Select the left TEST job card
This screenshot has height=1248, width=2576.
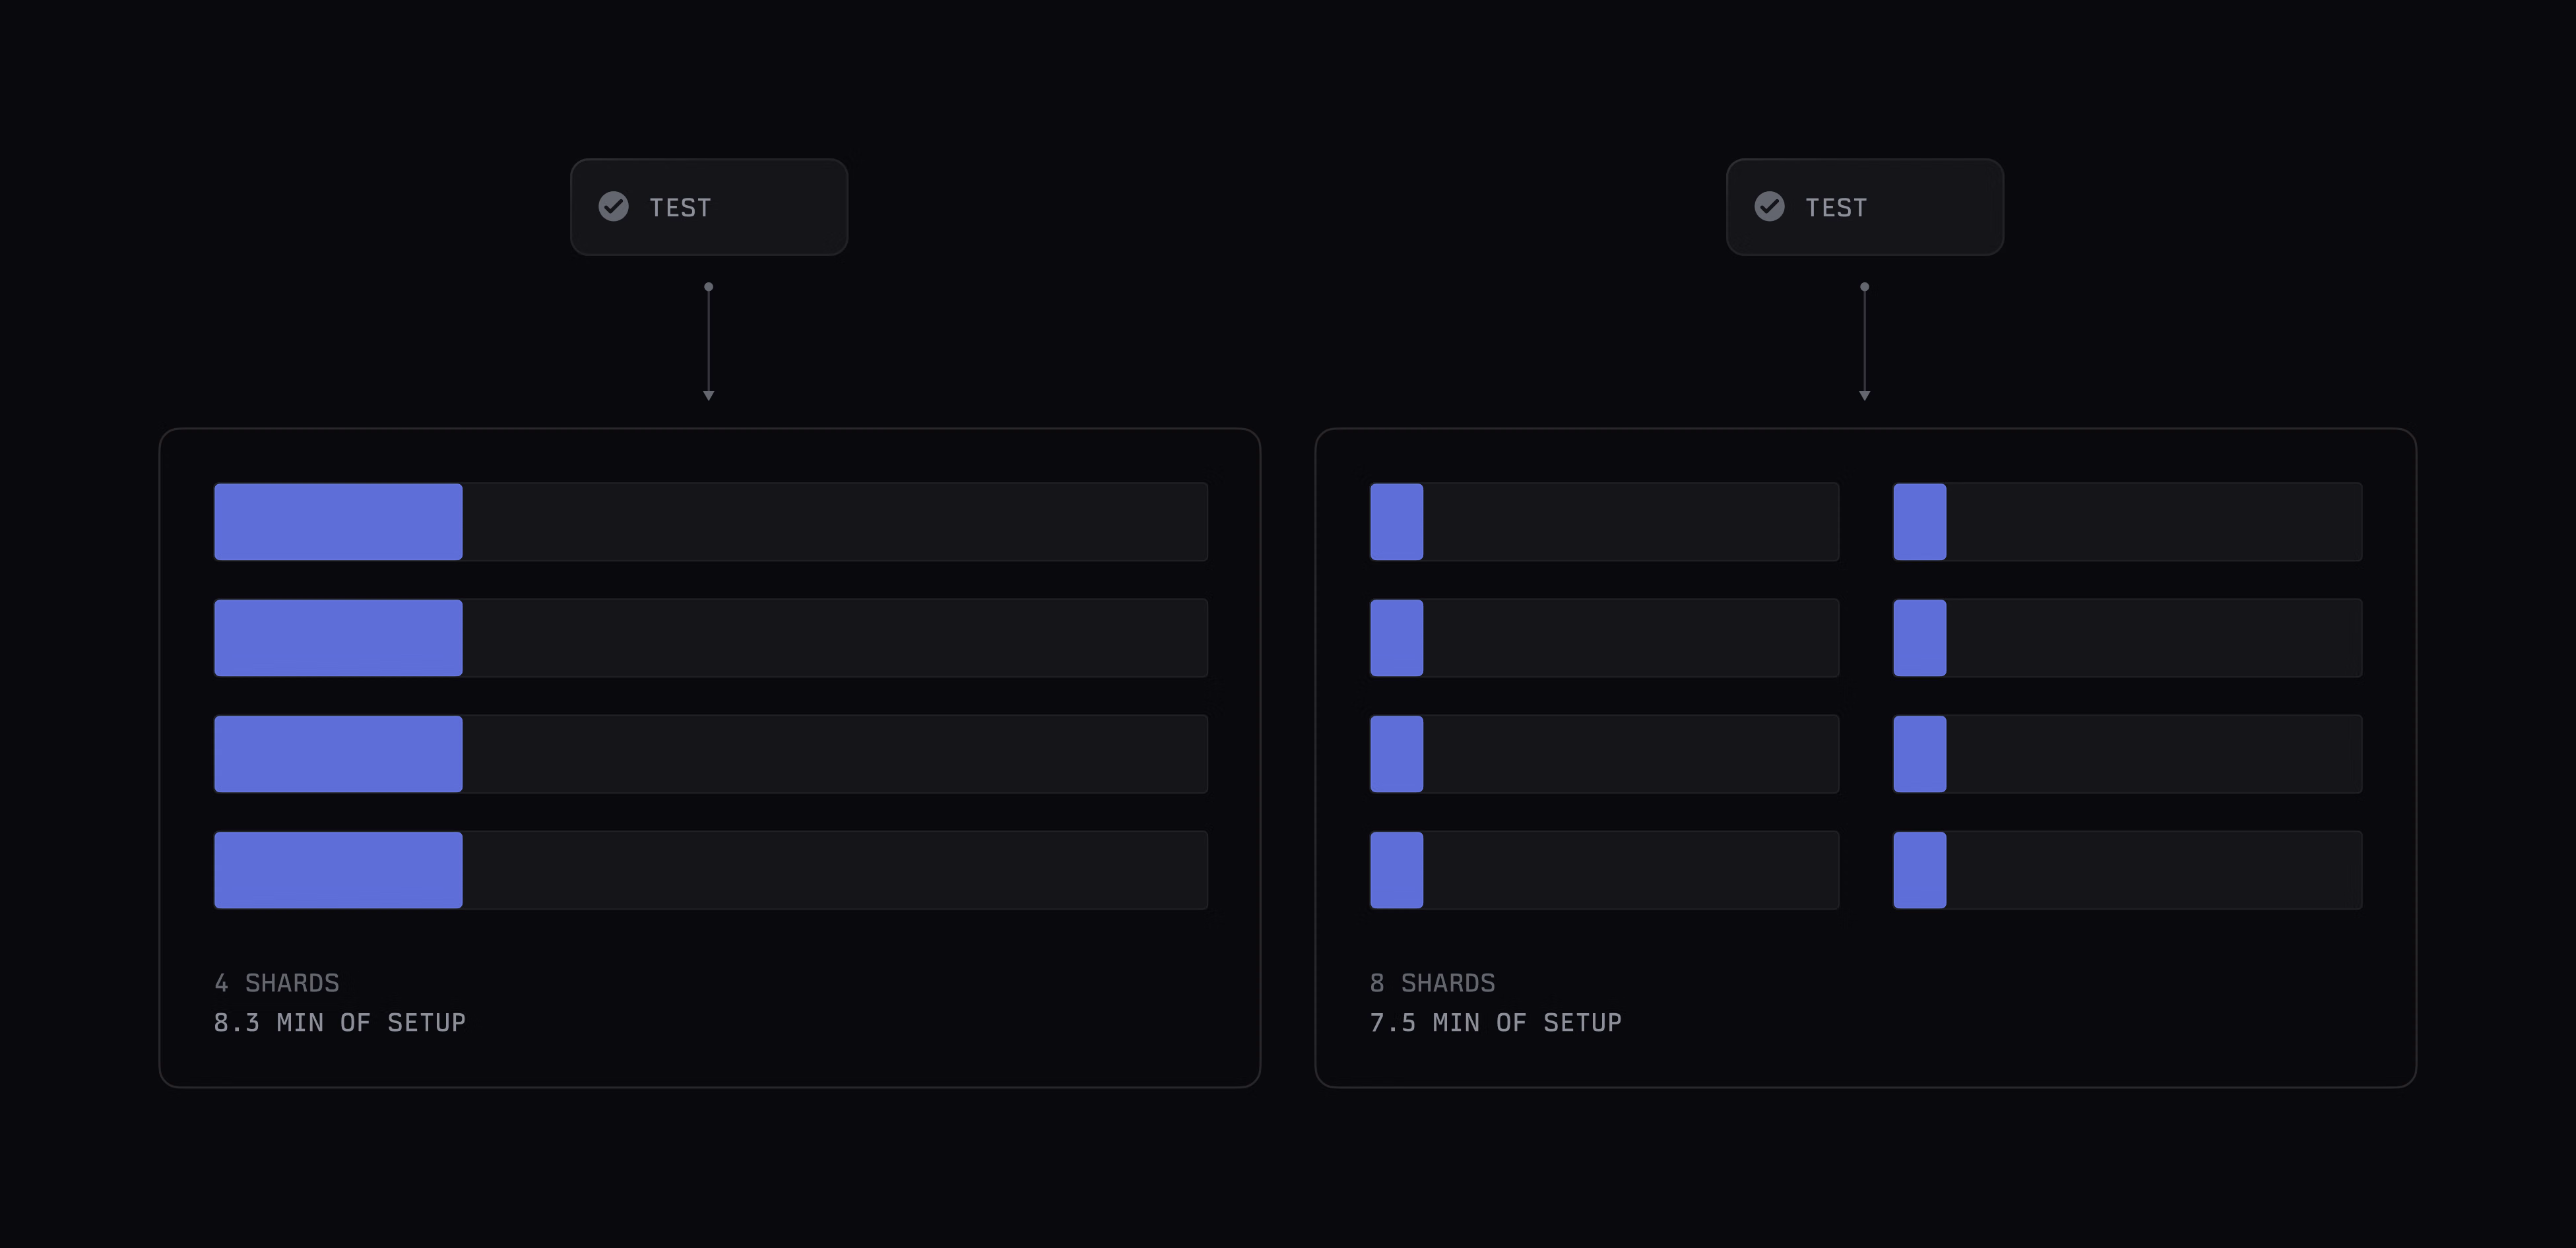709,207
